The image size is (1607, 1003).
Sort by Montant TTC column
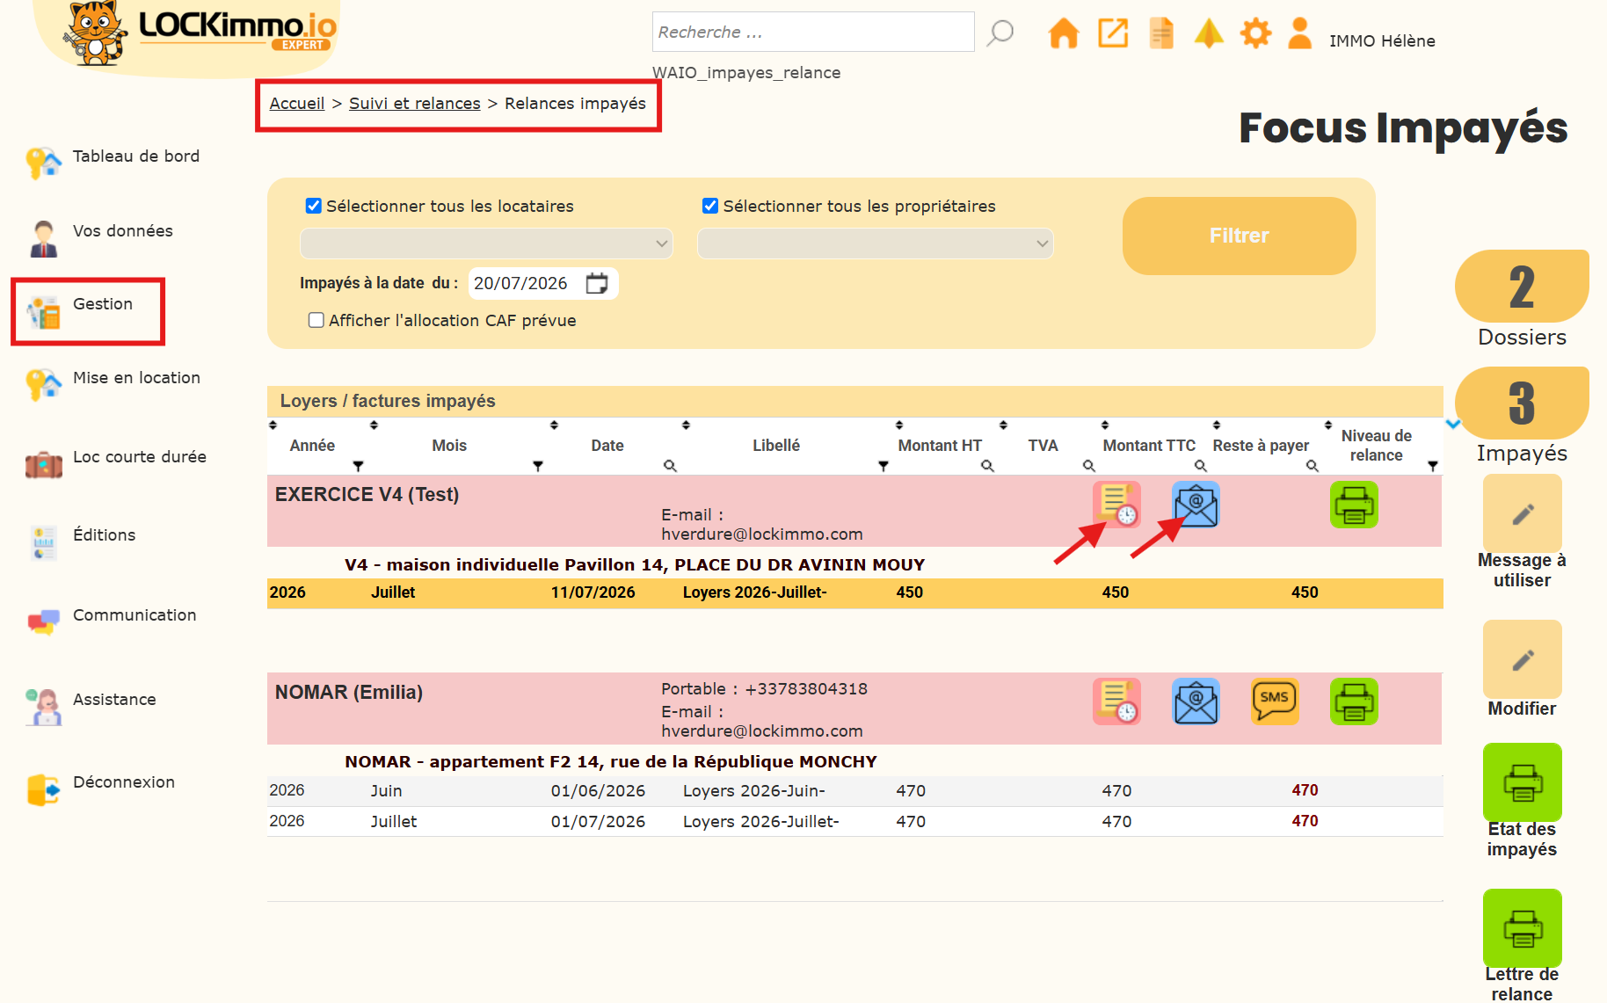(x=1105, y=425)
